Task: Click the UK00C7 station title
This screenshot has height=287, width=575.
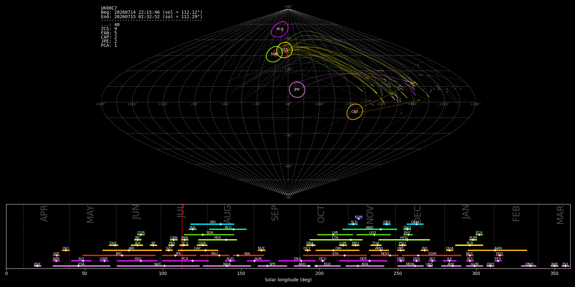Action: (109, 8)
